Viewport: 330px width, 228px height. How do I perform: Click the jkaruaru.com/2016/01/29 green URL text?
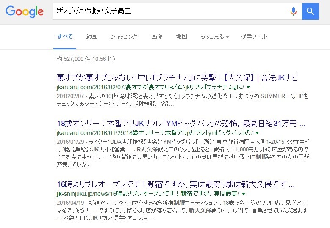(x=155, y=132)
